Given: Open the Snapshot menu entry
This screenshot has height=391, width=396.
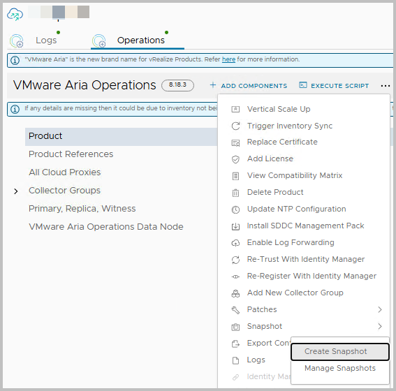Looking at the screenshot, I should (265, 326).
